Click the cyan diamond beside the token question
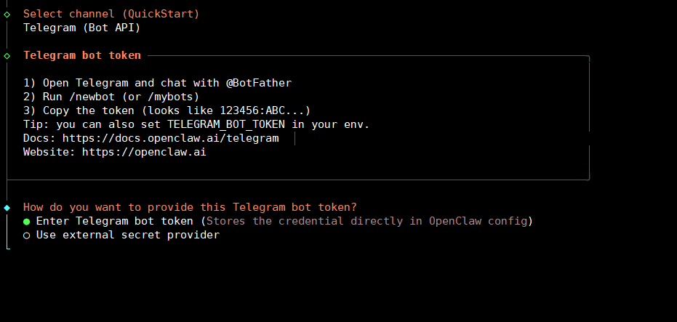This screenshot has height=322, width=677. tap(7, 207)
